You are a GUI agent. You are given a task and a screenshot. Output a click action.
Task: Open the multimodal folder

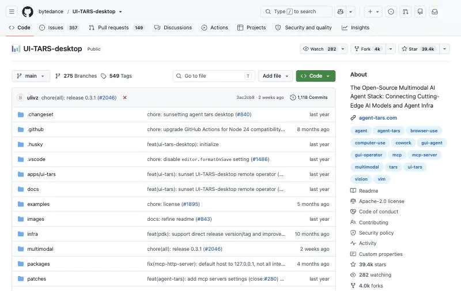(x=40, y=249)
